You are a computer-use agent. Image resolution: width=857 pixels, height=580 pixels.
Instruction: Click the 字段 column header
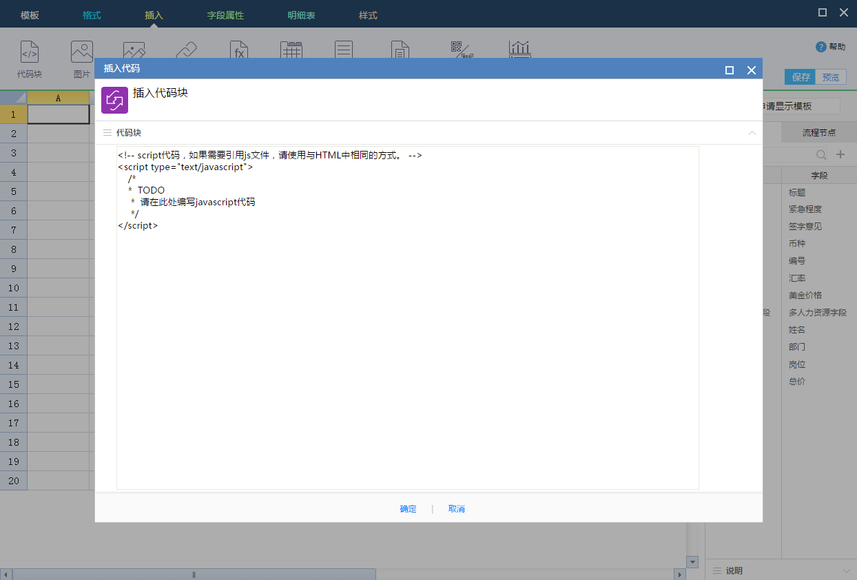819,176
